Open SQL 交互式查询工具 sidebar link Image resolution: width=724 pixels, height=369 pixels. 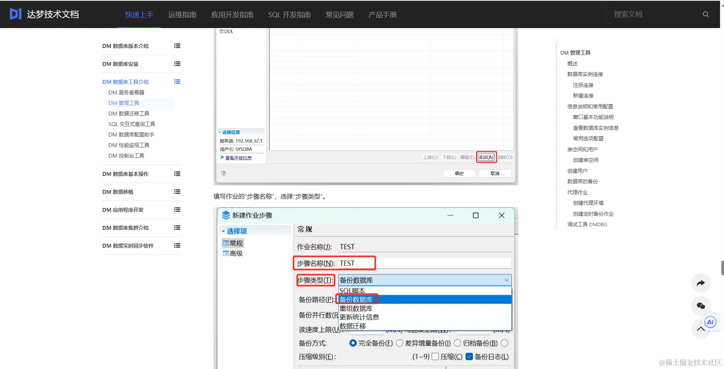tap(132, 124)
